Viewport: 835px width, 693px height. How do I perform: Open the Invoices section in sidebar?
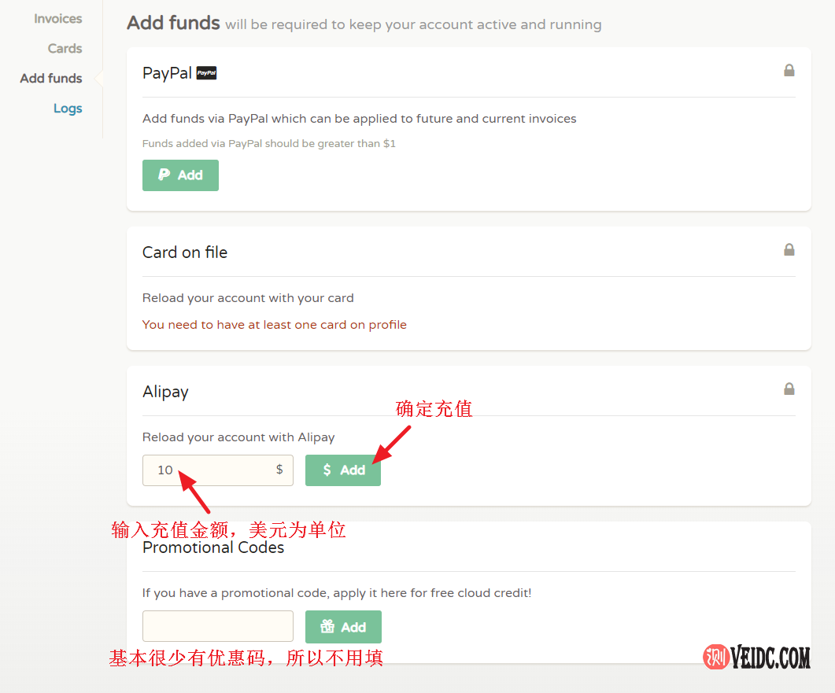[58, 19]
